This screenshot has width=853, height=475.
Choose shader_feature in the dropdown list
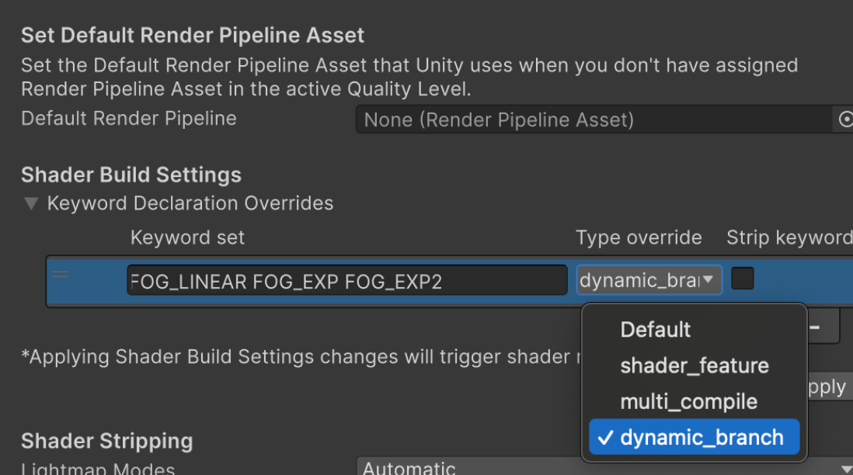(x=694, y=366)
